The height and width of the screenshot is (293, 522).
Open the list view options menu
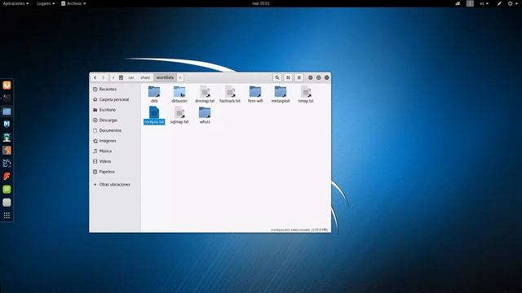[299, 78]
